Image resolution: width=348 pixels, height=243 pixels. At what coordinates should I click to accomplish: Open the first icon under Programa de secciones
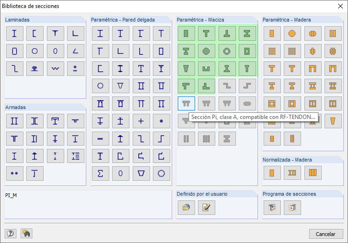point(272,207)
